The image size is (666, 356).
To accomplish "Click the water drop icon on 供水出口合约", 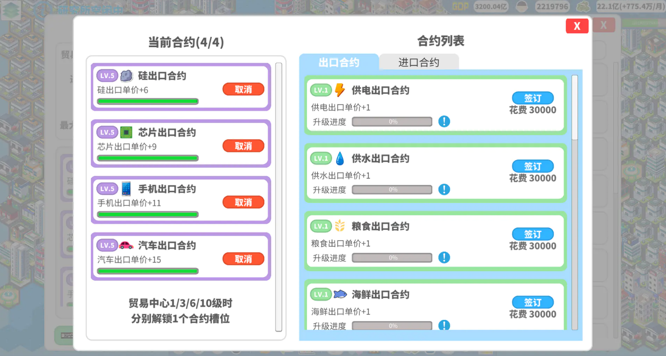I will pyautogui.click(x=340, y=159).
